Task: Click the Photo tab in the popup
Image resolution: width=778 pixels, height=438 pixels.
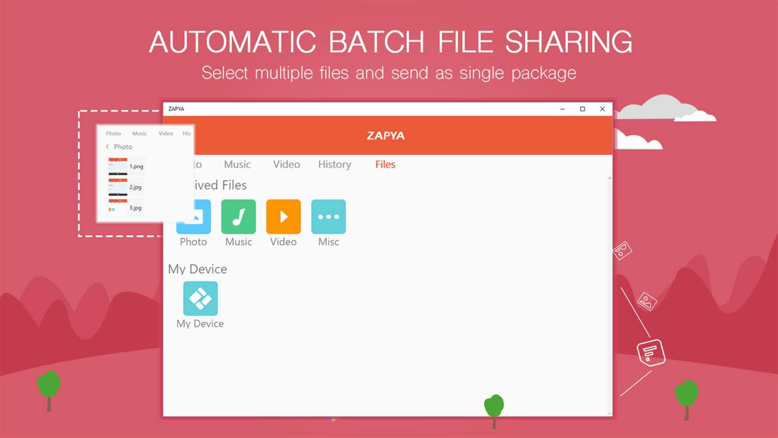Action: coord(113,134)
